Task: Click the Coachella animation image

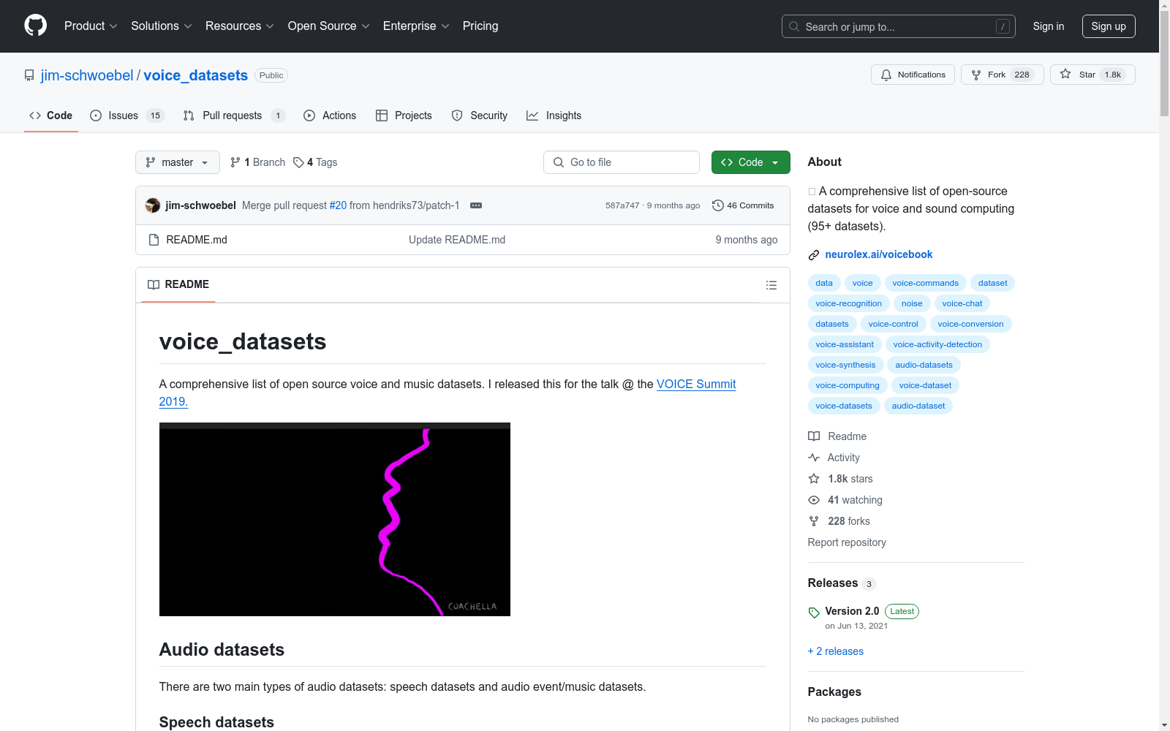Action: [335, 519]
